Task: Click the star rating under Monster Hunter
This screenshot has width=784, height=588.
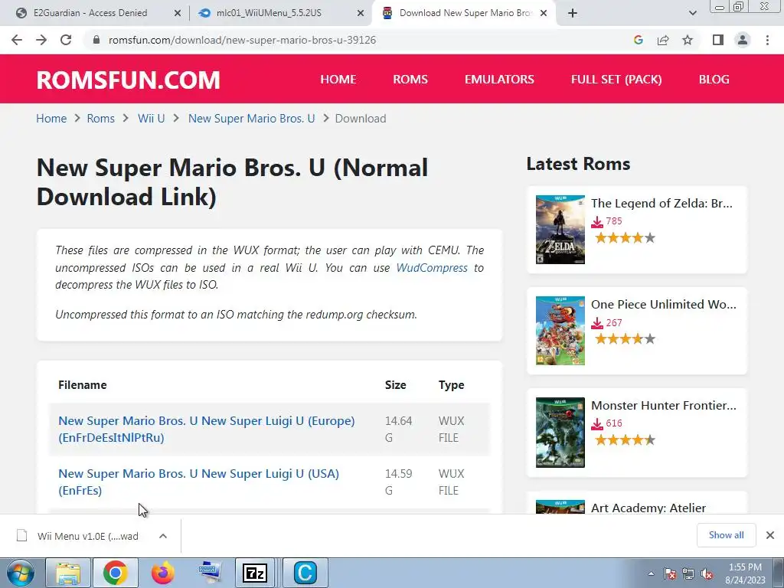Action: coord(625,440)
